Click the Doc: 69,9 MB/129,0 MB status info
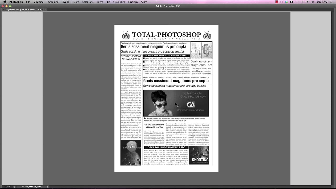 coord(31,187)
